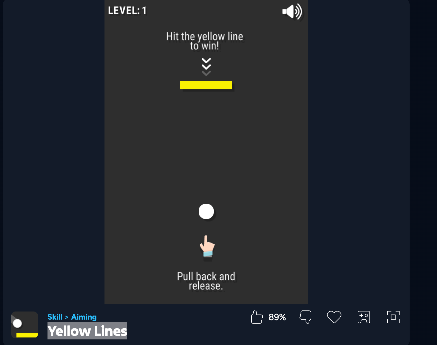Click the downward chevron arrows indicator

206,67
